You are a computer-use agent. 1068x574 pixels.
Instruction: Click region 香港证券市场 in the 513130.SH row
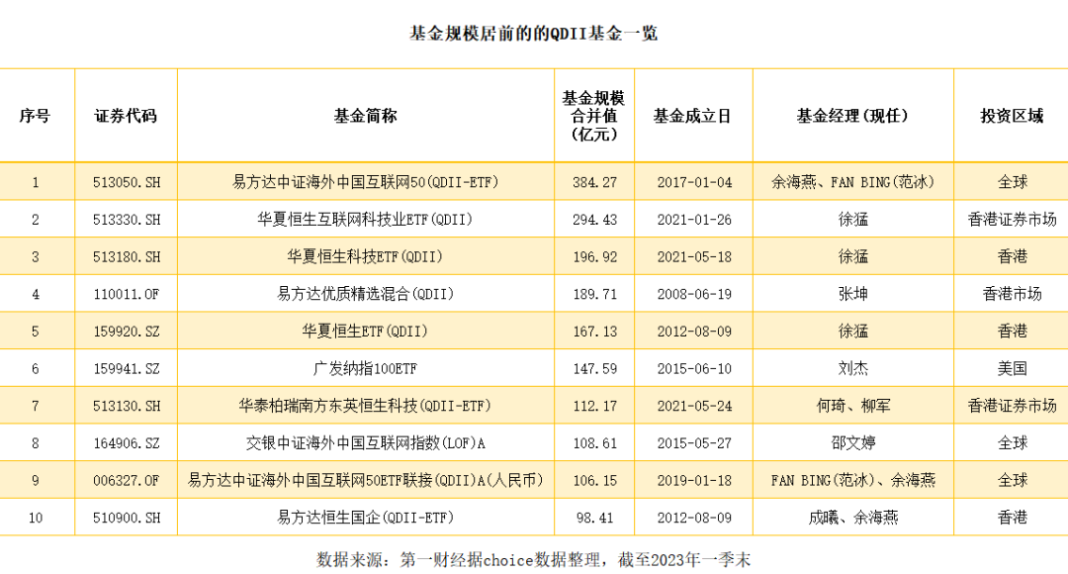pyautogui.click(x=1013, y=406)
